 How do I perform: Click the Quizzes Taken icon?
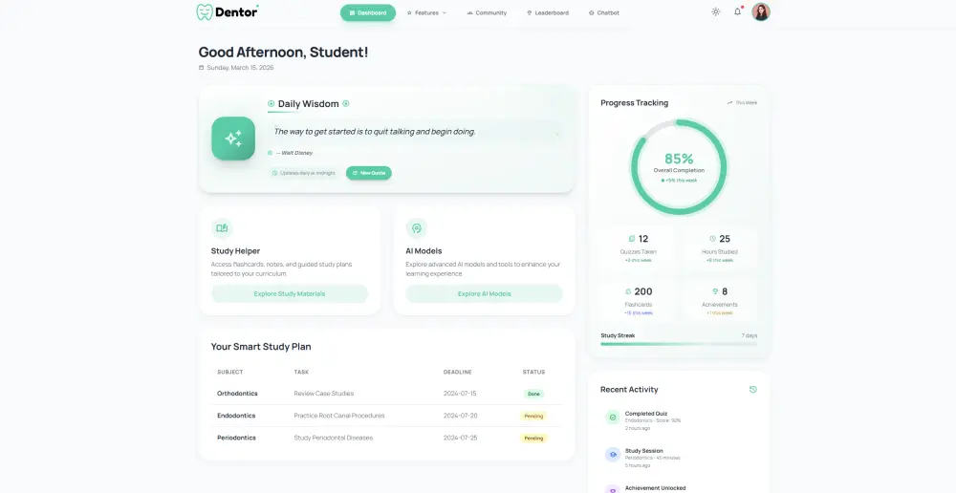point(632,239)
